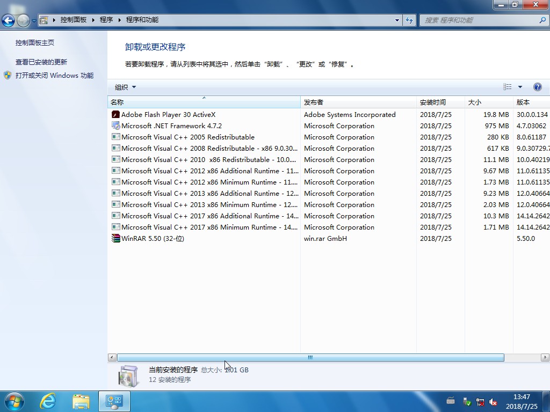Expand the address bar history dropdown

click(x=397, y=20)
